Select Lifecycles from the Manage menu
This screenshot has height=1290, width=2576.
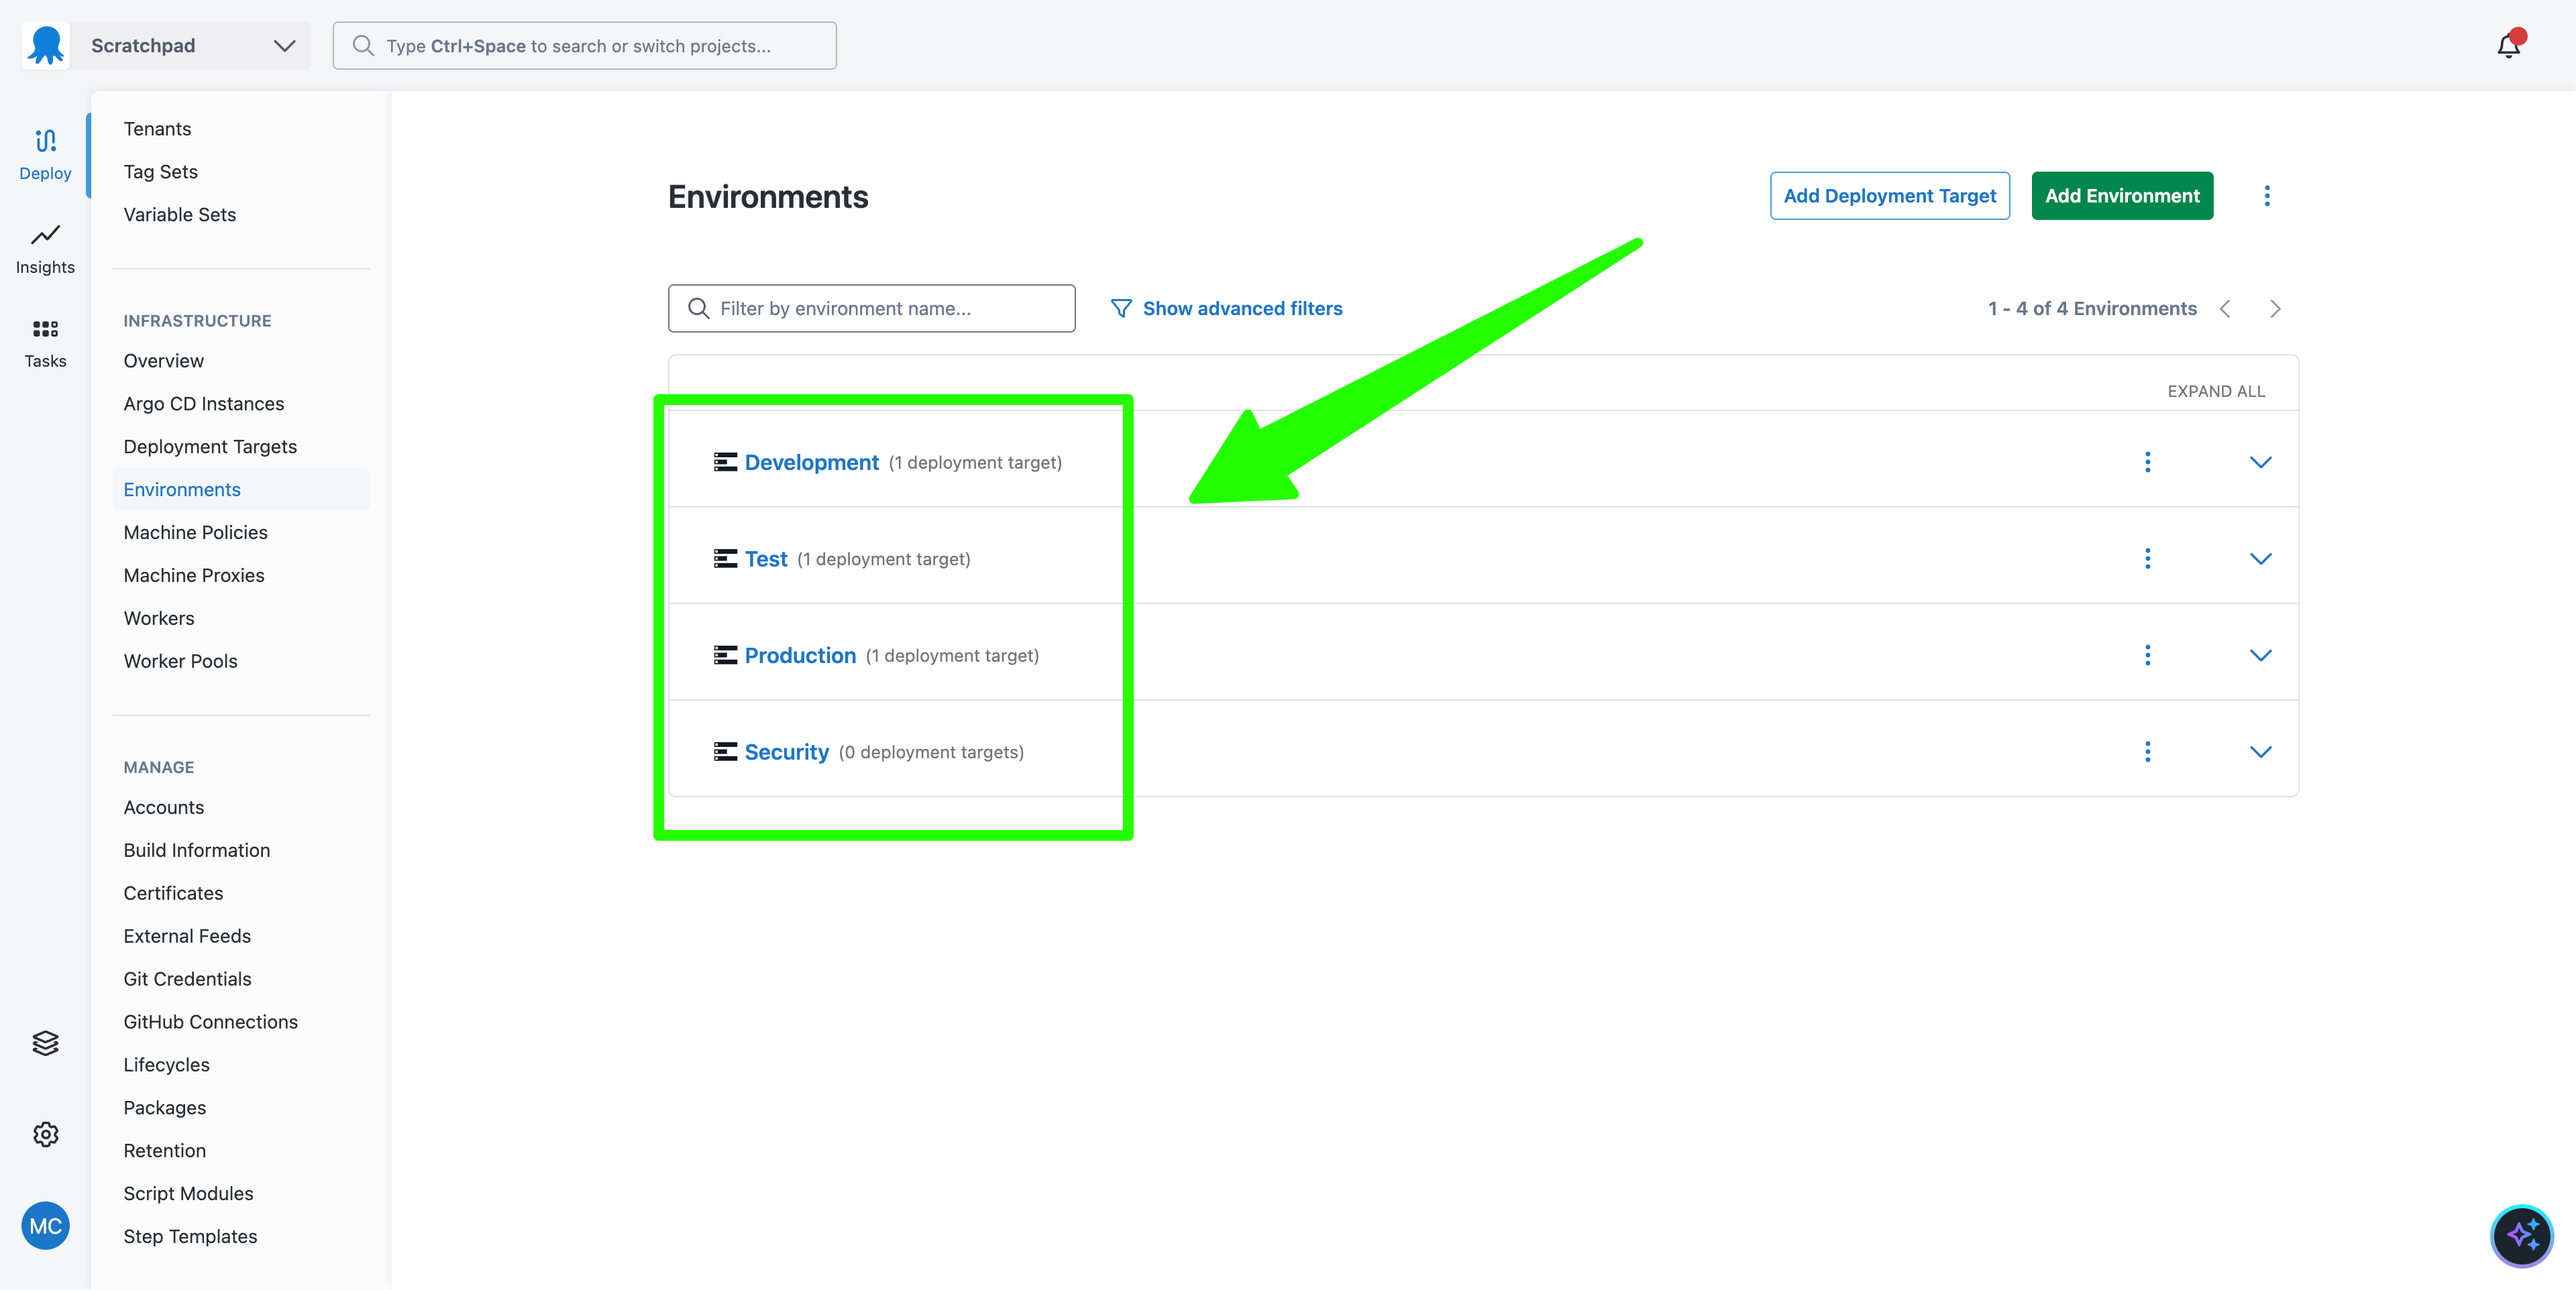click(x=166, y=1065)
